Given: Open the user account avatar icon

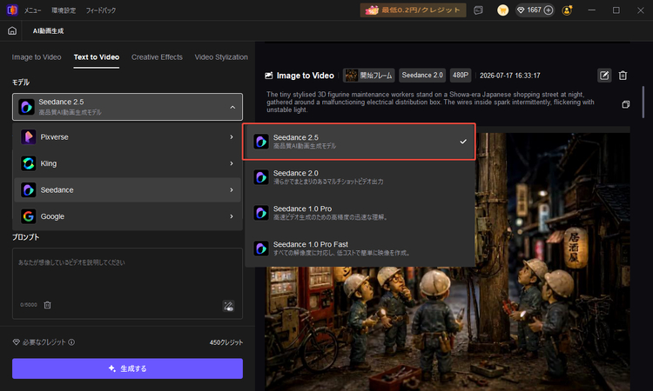Looking at the screenshot, I should tap(567, 10).
